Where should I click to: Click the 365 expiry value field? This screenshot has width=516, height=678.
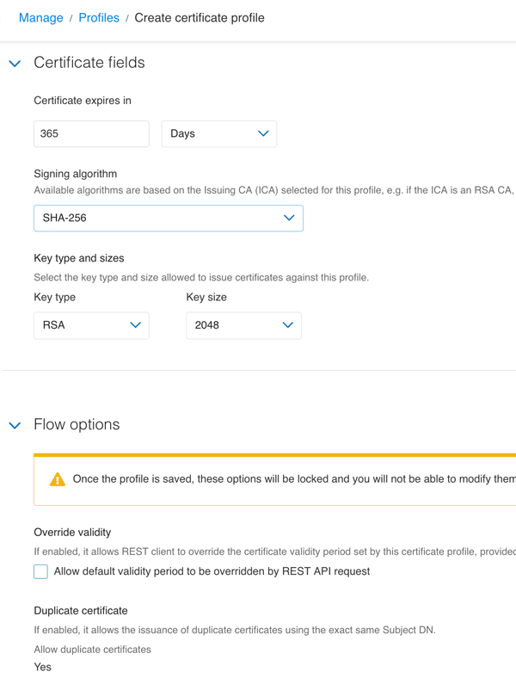pyautogui.click(x=92, y=133)
